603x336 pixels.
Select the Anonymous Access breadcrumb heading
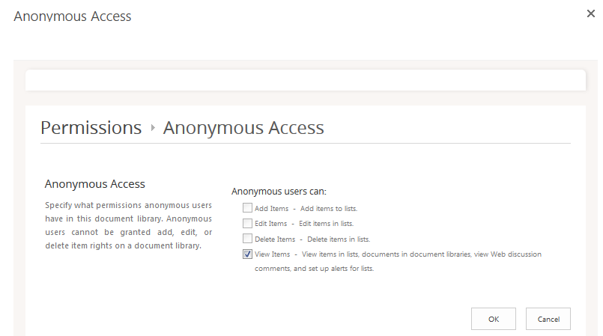click(243, 128)
